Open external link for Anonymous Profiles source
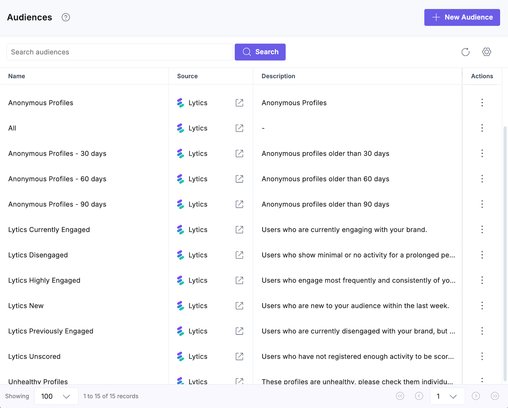 click(239, 103)
